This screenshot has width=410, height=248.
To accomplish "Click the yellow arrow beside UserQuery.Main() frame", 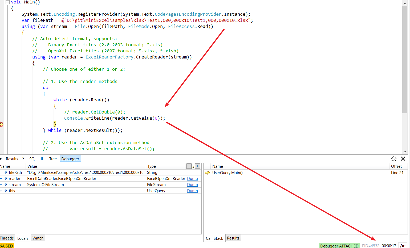I will [x=208, y=173].
